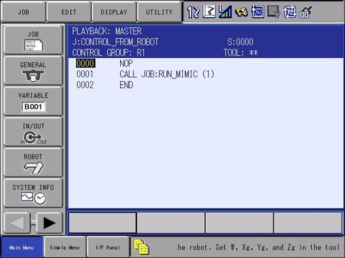Open the I/F Panel
345x258 pixels.
(108, 247)
